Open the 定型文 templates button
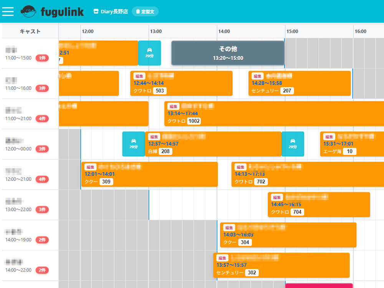 [145, 12]
